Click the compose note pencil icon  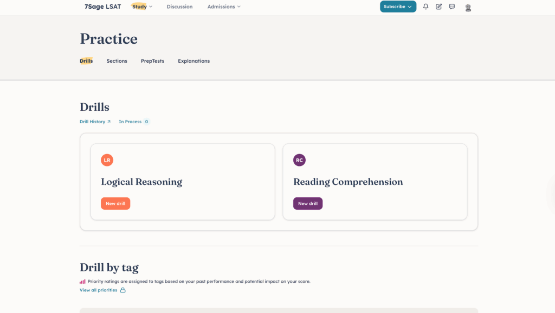438,6
